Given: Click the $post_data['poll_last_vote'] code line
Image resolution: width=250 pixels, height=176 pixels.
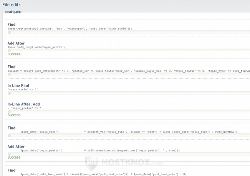Looking at the screenshot, I should 104,174.
